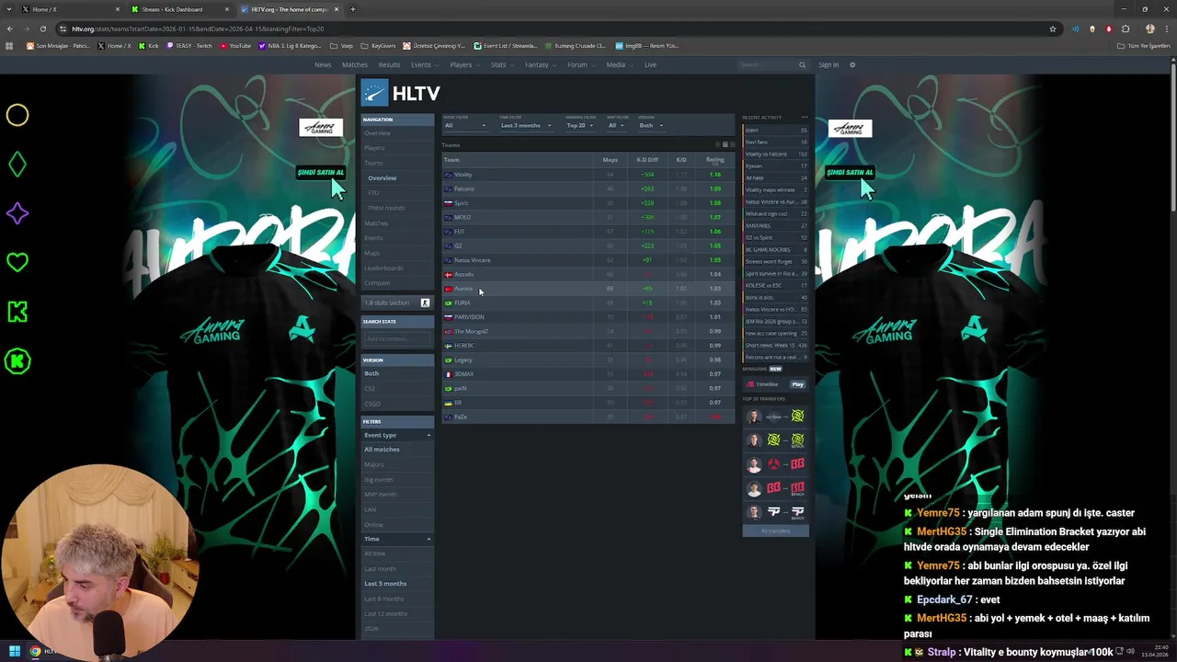Viewport: 1177px width, 662px height.
Task: Open the Recent Activity options dots
Action: pyautogui.click(x=805, y=118)
